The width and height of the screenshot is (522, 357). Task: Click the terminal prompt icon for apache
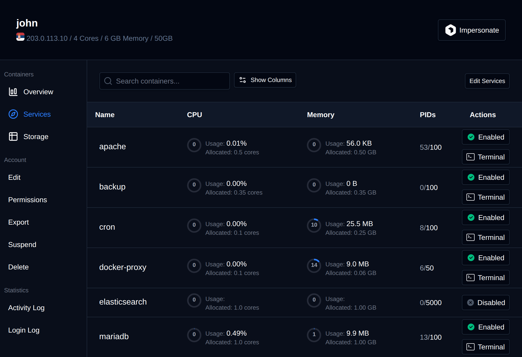pyautogui.click(x=471, y=157)
